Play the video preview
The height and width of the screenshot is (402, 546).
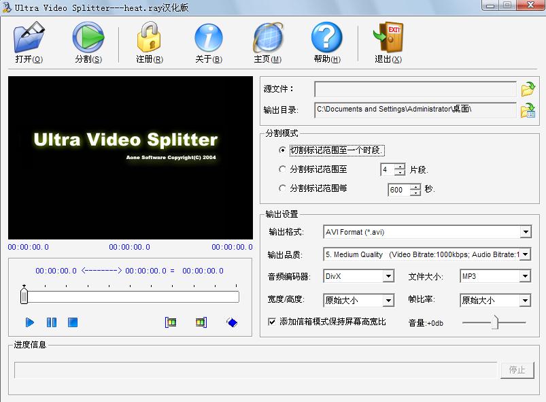(x=30, y=322)
